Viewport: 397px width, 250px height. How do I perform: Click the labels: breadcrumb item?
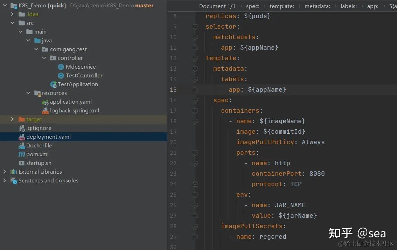click(348, 6)
